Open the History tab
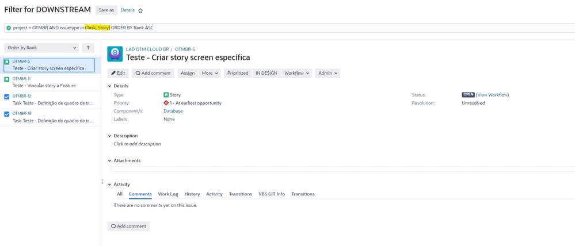575x246 pixels. (x=192, y=194)
